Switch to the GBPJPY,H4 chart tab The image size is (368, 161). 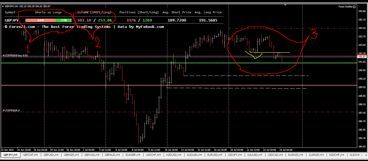tap(10, 155)
